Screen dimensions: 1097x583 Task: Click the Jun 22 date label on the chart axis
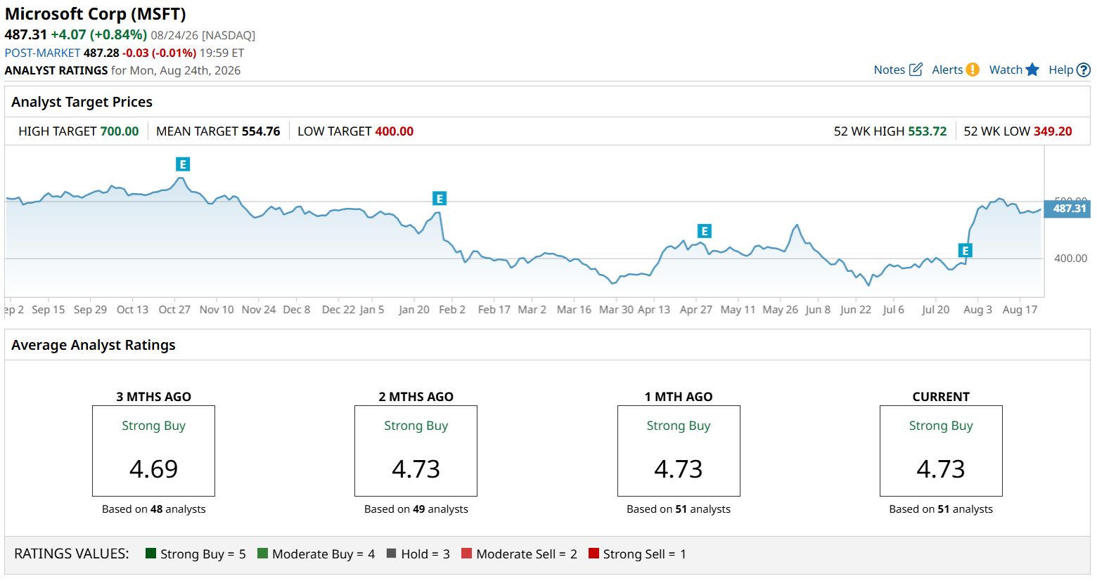pos(856,310)
